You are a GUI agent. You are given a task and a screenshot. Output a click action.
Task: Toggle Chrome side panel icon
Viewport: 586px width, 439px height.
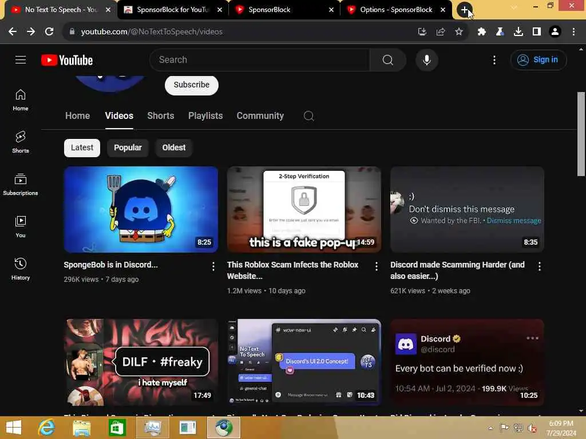pos(536,32)
